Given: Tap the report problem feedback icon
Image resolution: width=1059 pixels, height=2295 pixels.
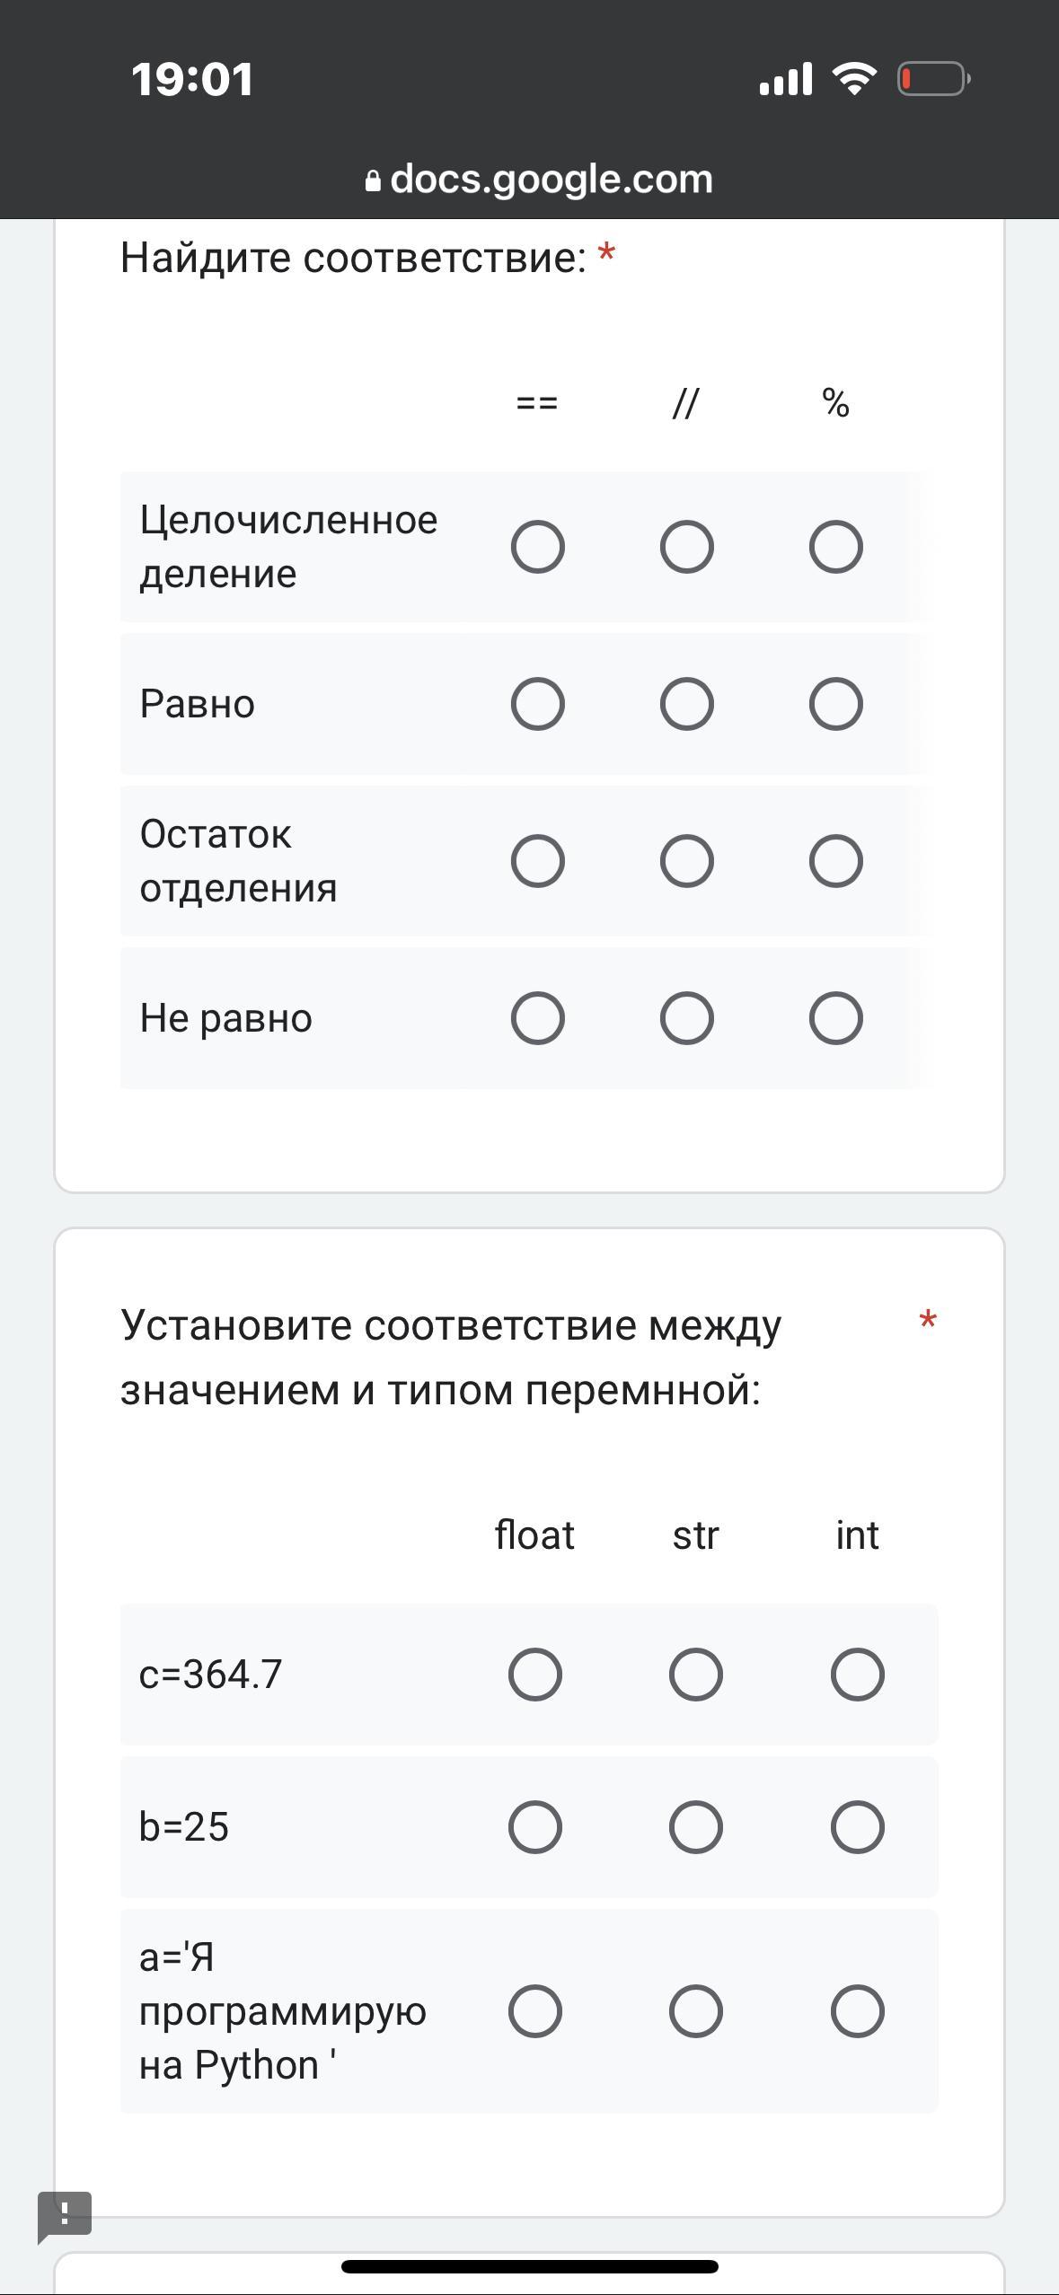Looking at the screenshot, I should click(x=64, y=2213).
